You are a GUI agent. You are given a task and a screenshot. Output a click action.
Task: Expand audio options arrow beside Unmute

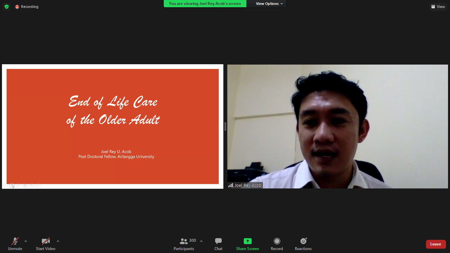click(26, 241)
